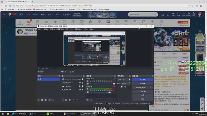Move the selected scene down

tap(53, 100)
